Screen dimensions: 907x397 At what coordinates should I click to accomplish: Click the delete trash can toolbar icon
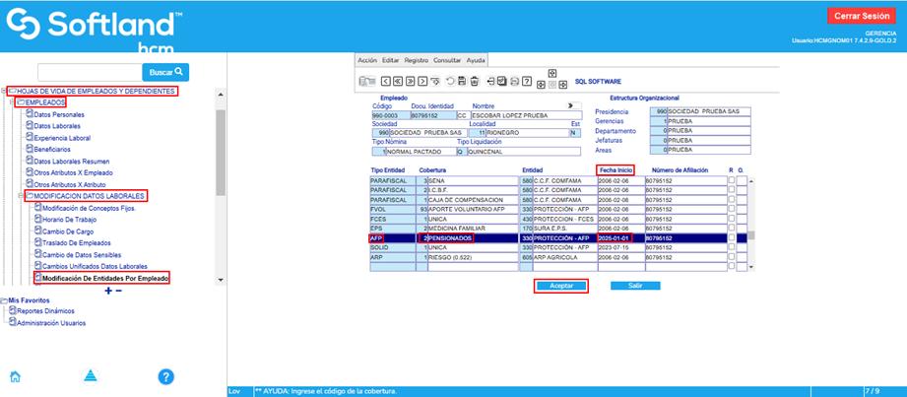click(x=476, y=81)
